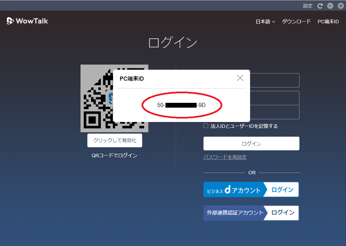Select the circled PC端末ID number text

point(182,105)
